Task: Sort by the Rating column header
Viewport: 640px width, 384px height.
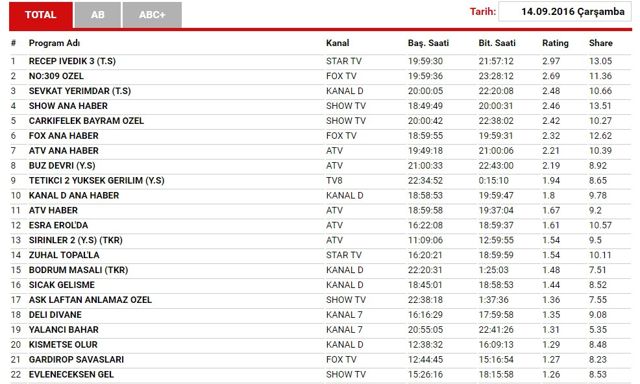Action: pyautogui.click(x=555, y=43)
